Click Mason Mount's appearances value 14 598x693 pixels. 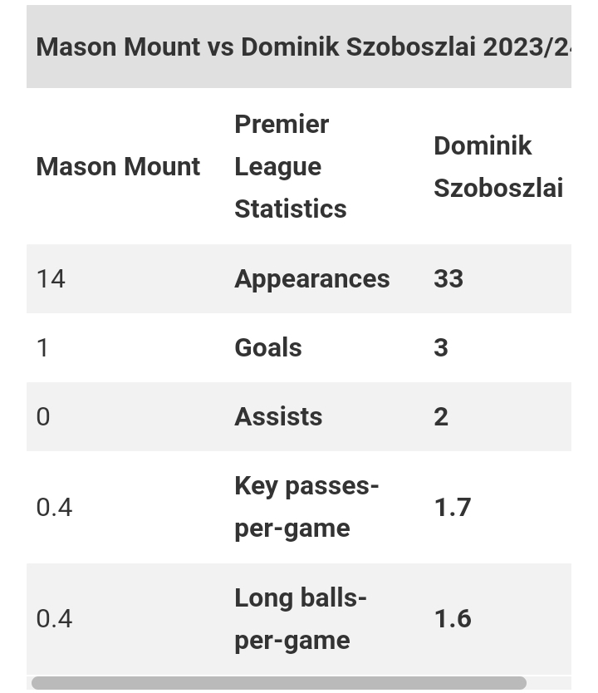(x=51, y=279)
